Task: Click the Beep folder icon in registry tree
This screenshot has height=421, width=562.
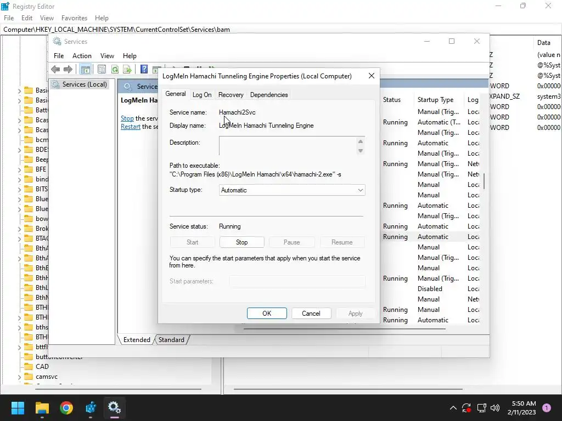Action: click(29, 160)
